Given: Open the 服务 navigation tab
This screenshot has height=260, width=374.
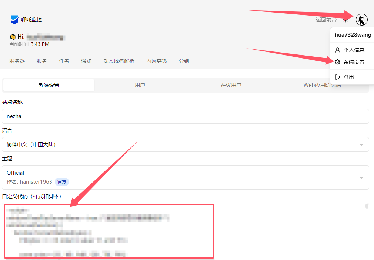Looking at the screenshot, I should coord(42,61).
